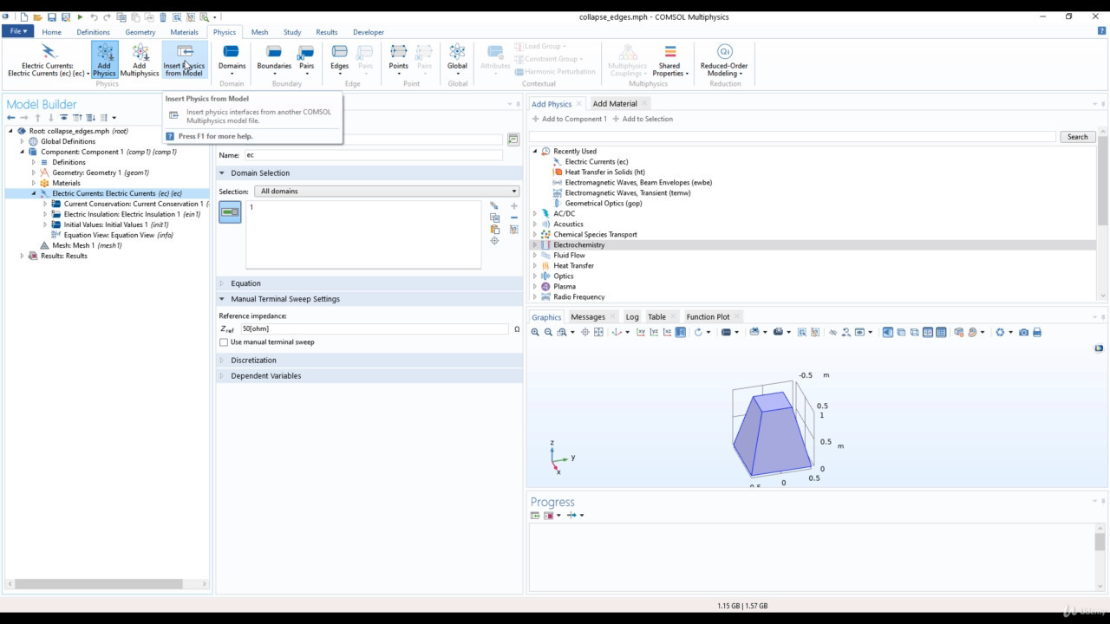
Task: Click the Search button
Action: pyautogui.click(x=1078, y=137)
